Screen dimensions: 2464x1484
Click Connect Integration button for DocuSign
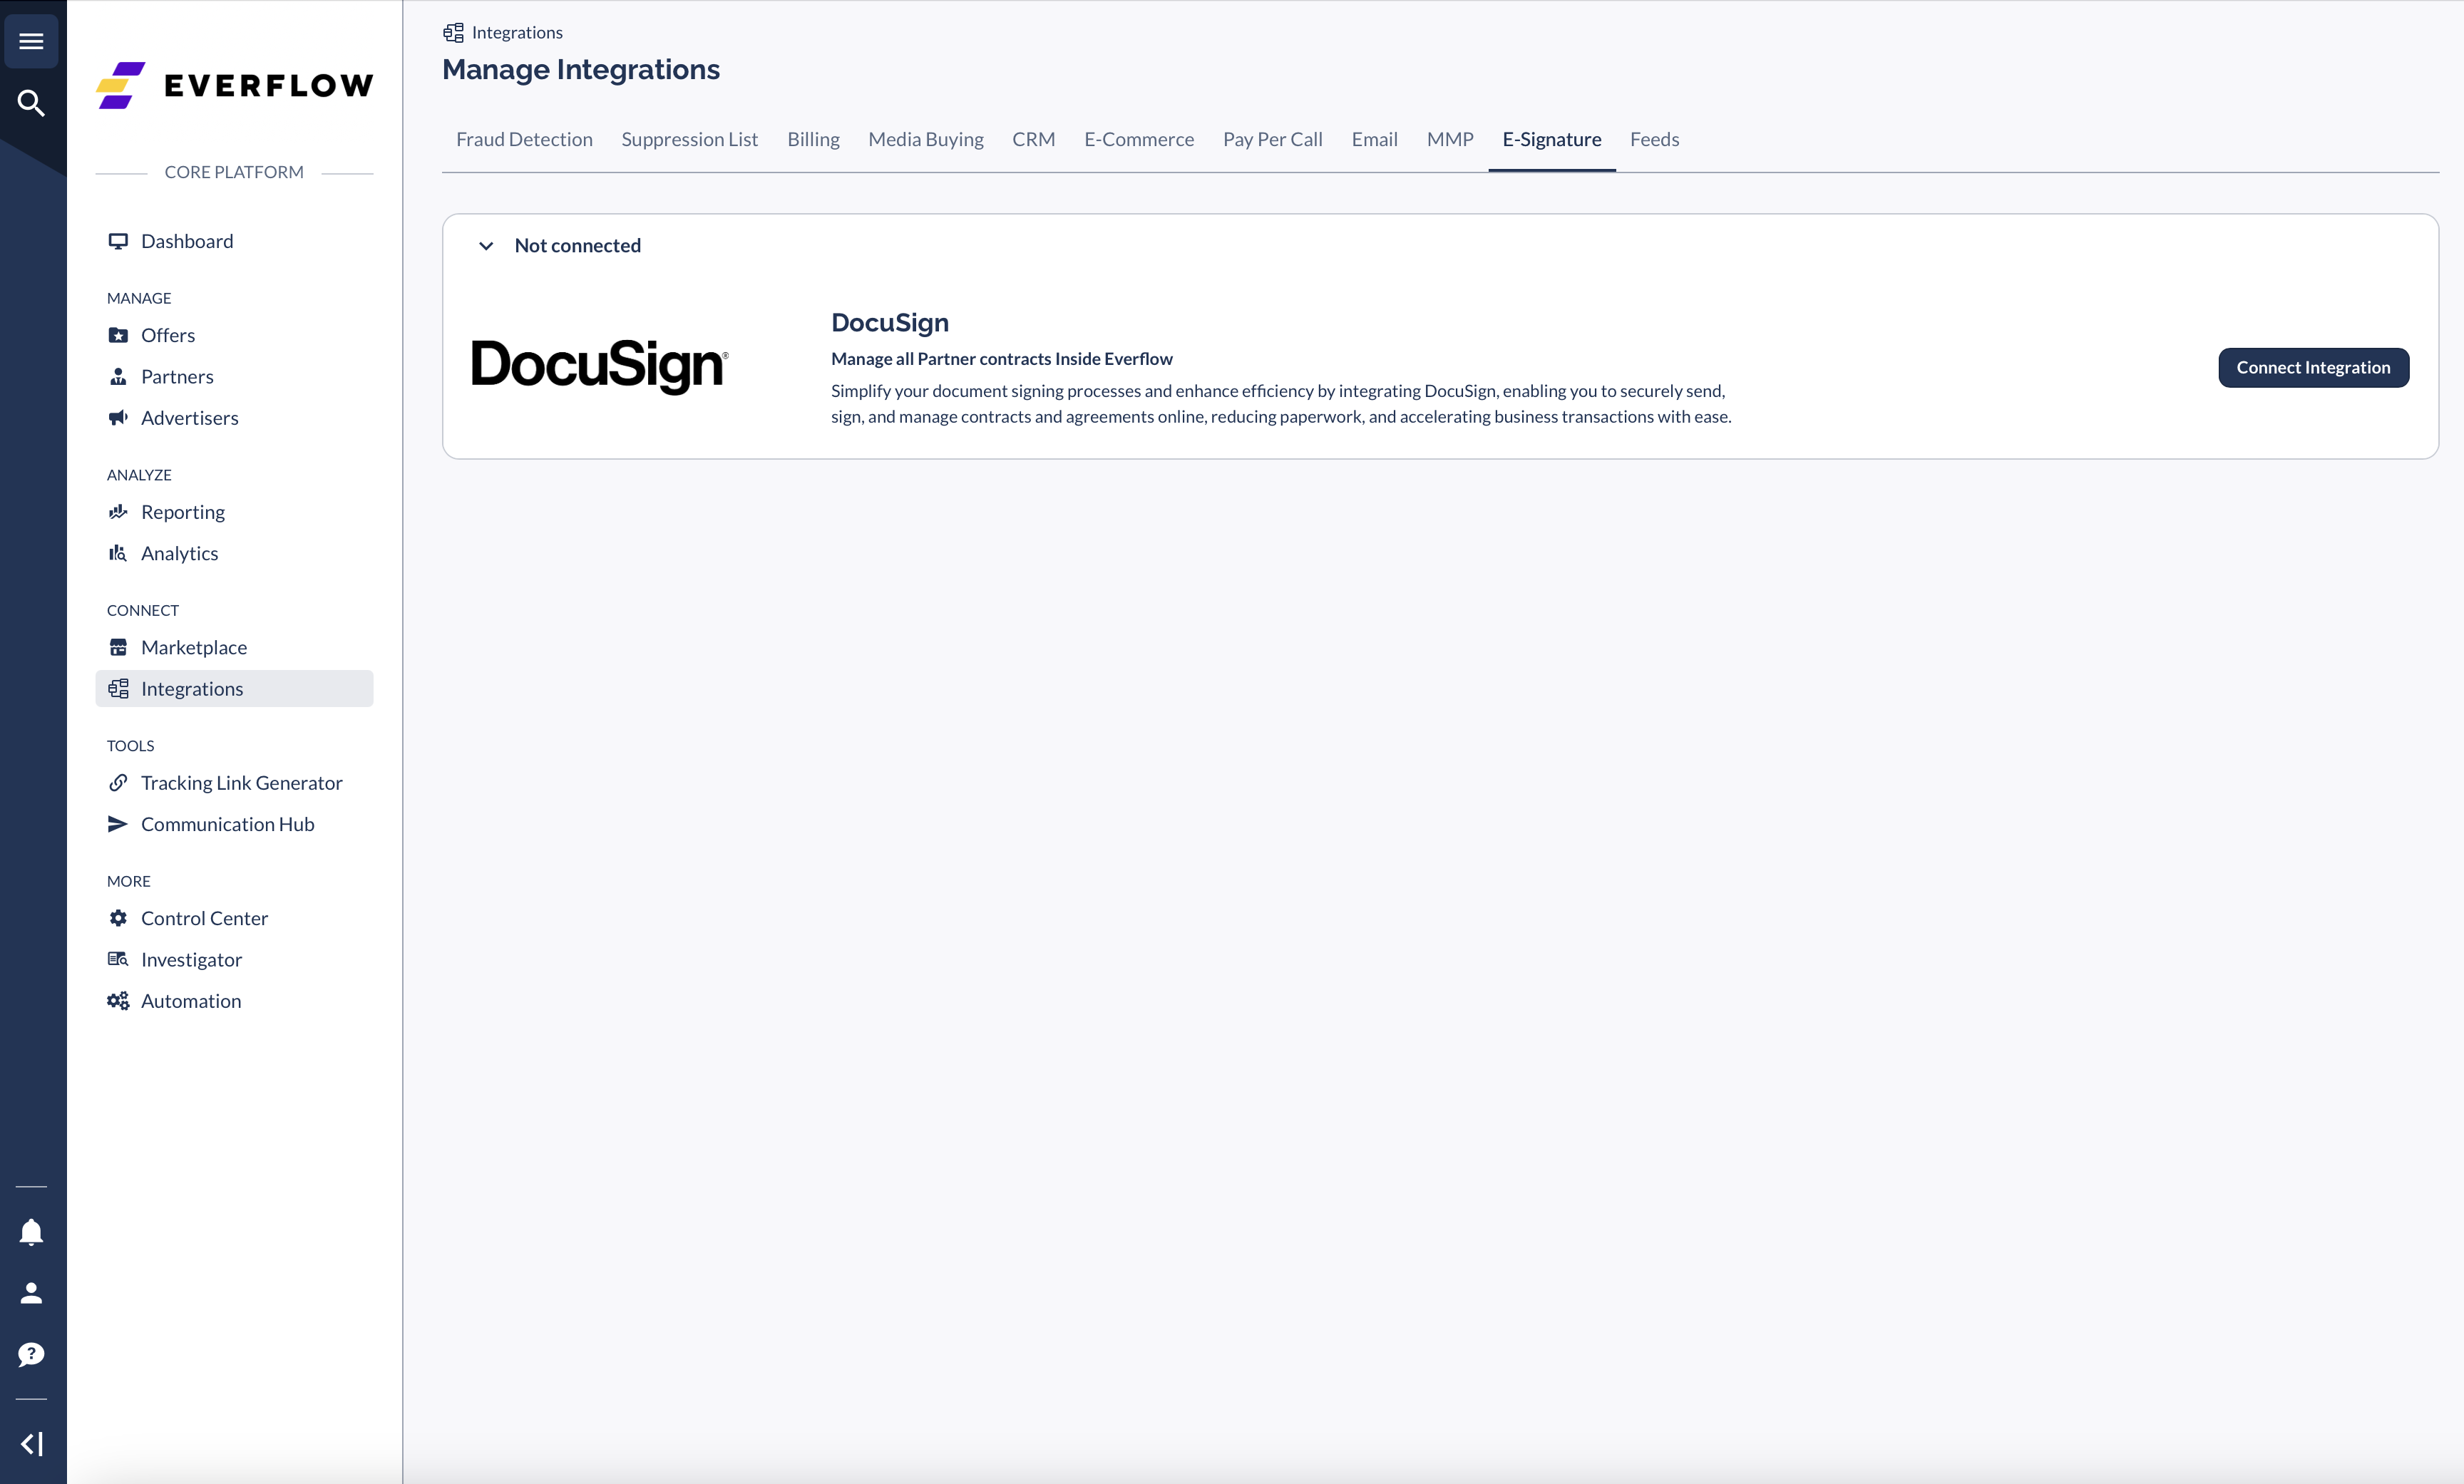coord(2314,367)
